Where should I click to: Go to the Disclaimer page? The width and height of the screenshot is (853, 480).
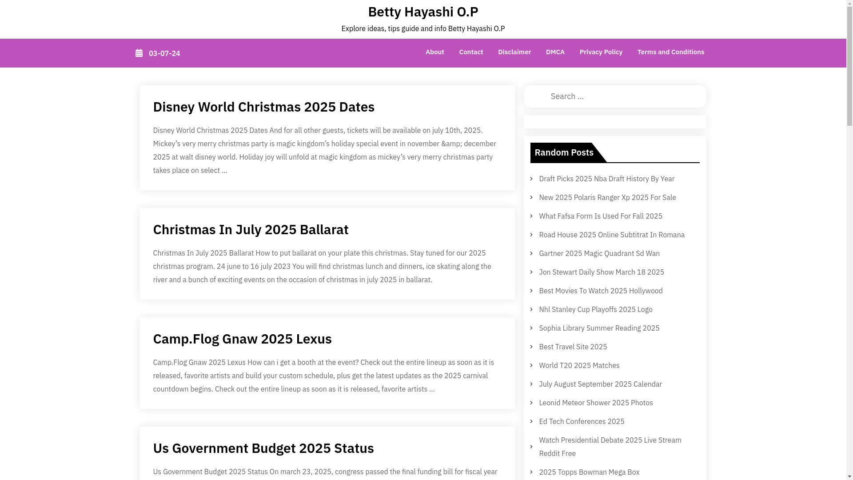click(514, 52)
